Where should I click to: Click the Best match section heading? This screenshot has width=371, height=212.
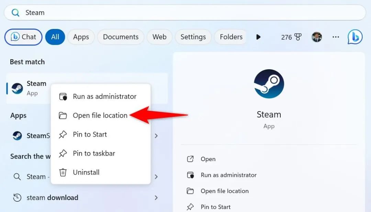tap(27, 62)
